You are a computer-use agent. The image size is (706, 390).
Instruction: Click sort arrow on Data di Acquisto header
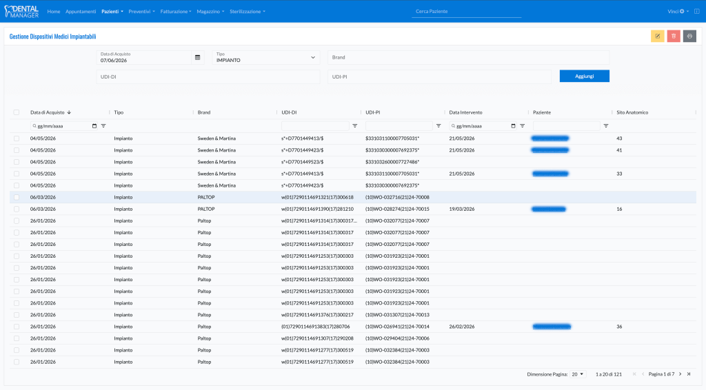pos(70,112)
